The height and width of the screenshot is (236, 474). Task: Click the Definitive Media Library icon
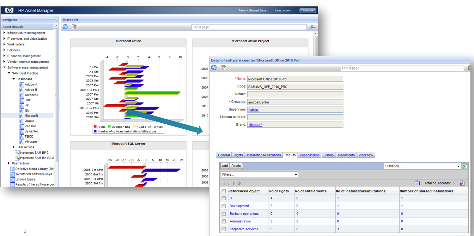click(x=12, y=169)
